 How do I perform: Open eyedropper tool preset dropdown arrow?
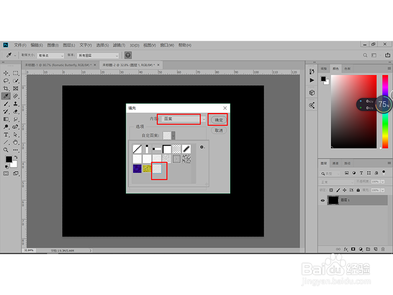(15, 56)
